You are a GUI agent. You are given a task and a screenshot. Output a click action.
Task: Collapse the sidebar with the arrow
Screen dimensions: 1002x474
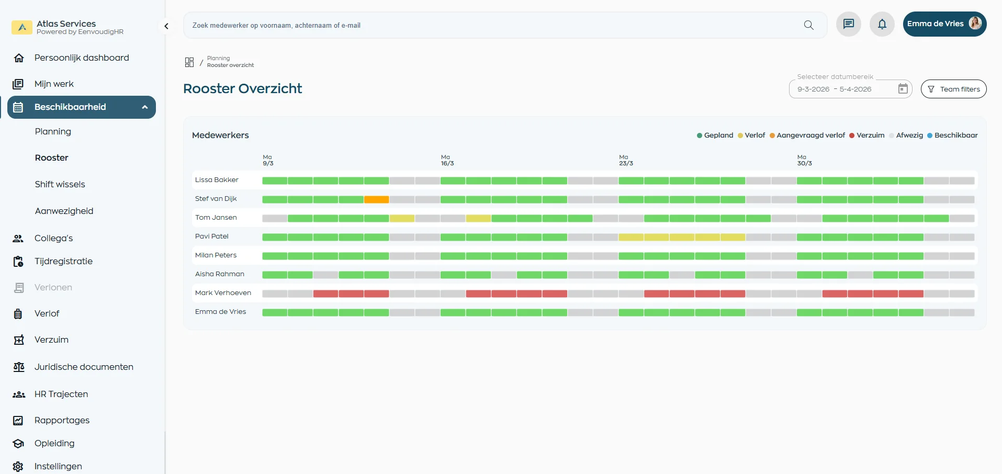click(166, 26)
